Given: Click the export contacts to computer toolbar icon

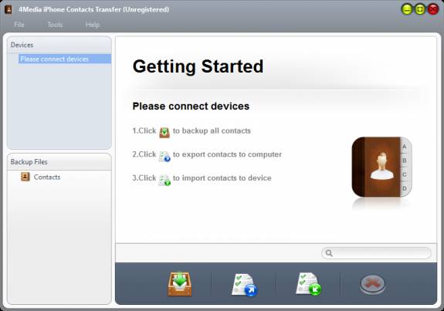Looking at the screenshot, I should pyautogui.click(x=244, y=285).
